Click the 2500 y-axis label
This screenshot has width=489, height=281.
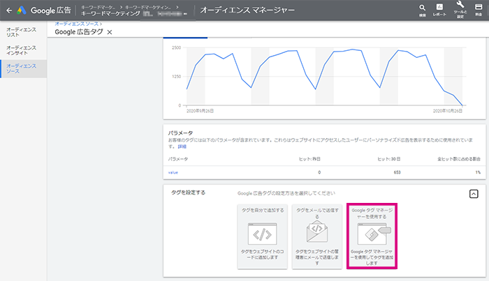pos(176,47)
